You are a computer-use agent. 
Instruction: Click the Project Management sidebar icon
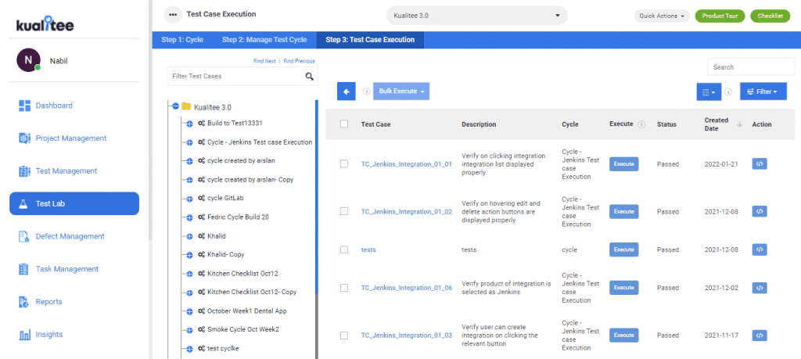[24, 138]
